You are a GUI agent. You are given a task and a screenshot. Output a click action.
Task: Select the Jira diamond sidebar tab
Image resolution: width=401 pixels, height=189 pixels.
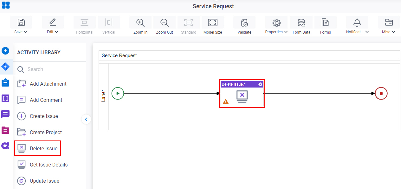point(5,67)
